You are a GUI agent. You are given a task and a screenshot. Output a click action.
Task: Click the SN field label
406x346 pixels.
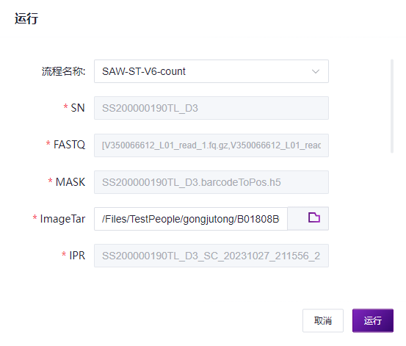coord(78,108)
